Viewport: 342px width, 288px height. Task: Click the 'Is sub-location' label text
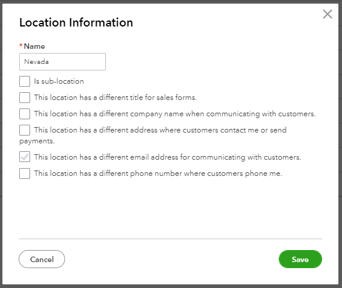tap(59, 81)
